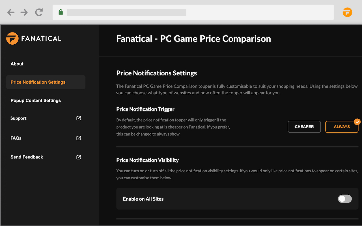
Task: Click the external link icon next to FAQs
Action: (78, 138)
